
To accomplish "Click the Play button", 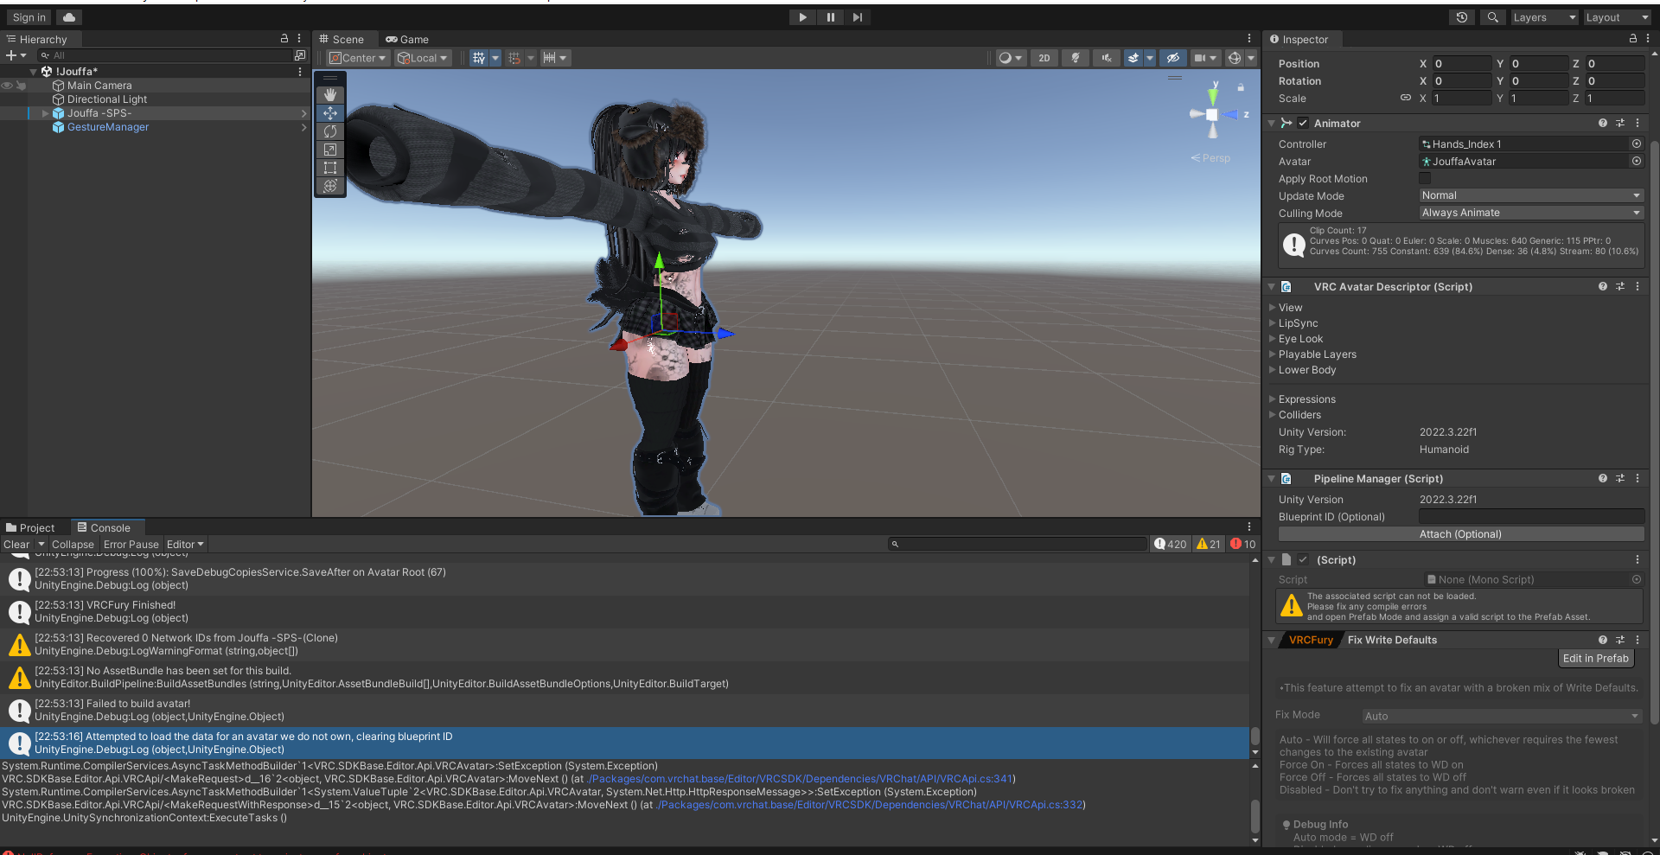I will (802, 17).
